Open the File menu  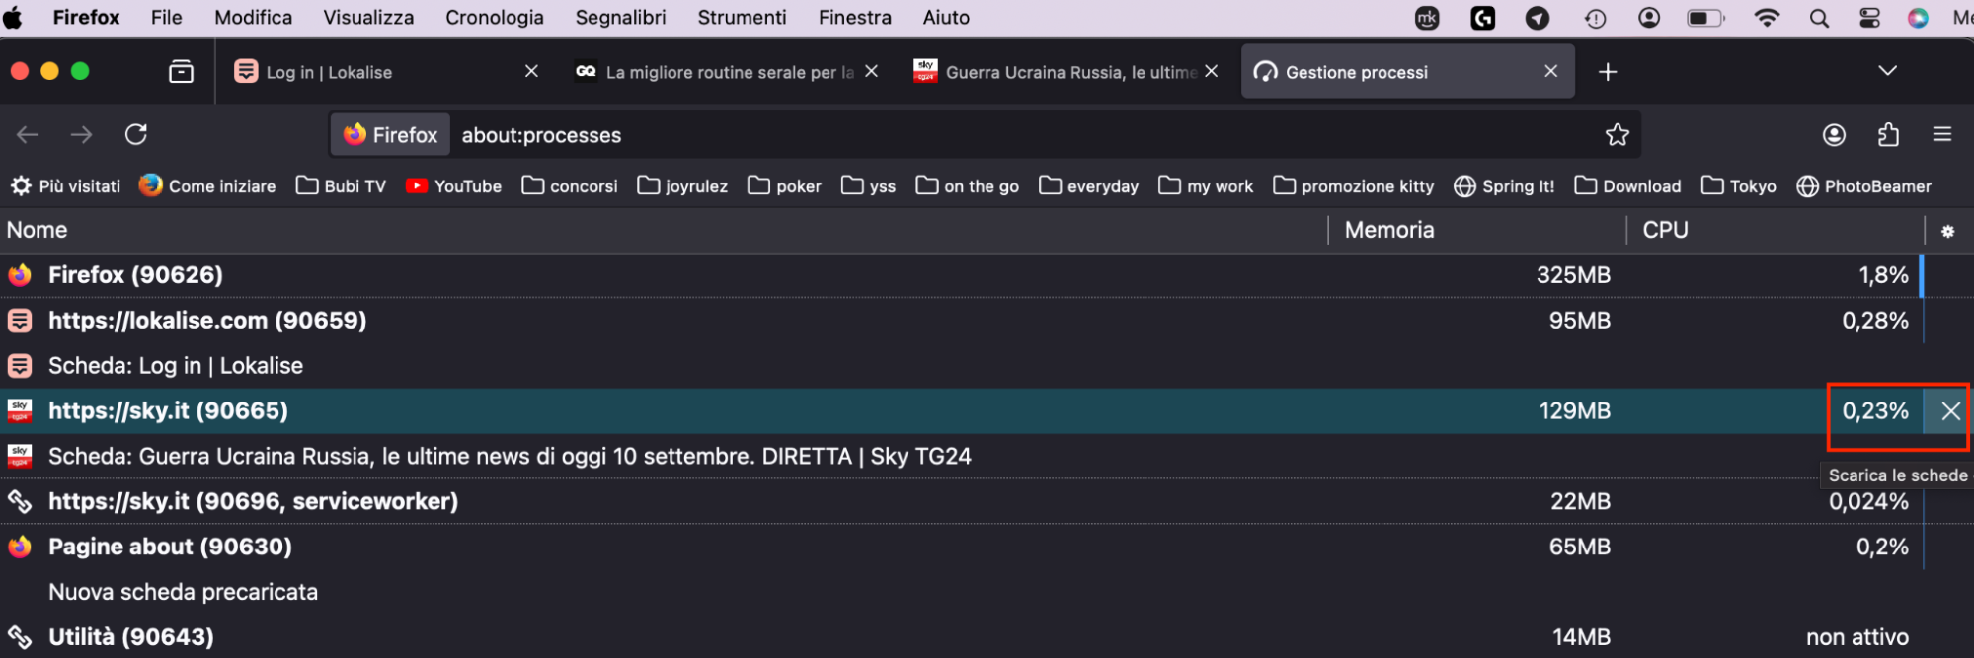pyautogui.click(x=166, y=17)
